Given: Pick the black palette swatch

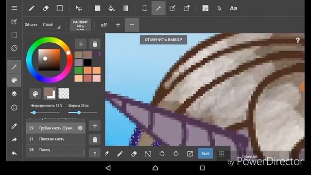Looking at the screenshot, I should point(87,63).
